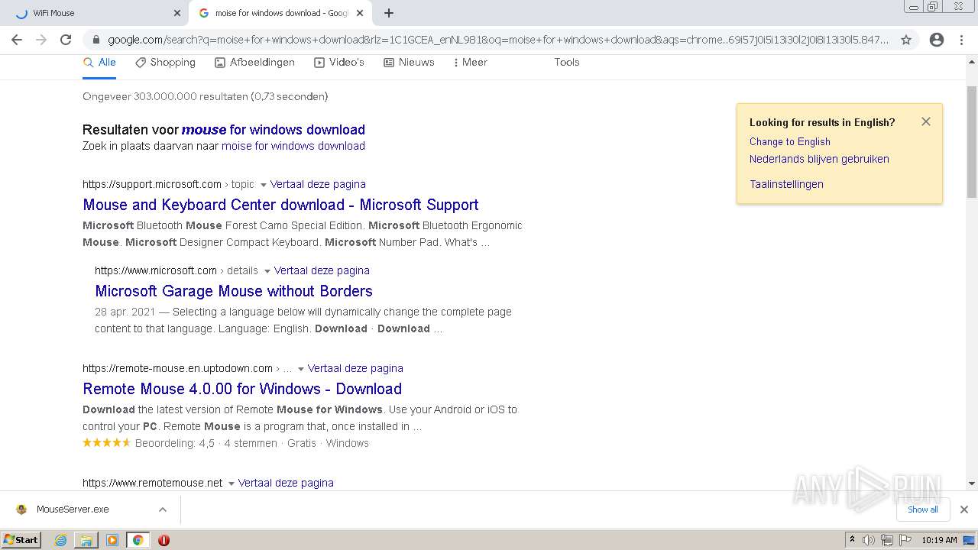Viewport: 978px width, 550px height.
Task: Select the Chrome taskbar icon
Action: 138,540
